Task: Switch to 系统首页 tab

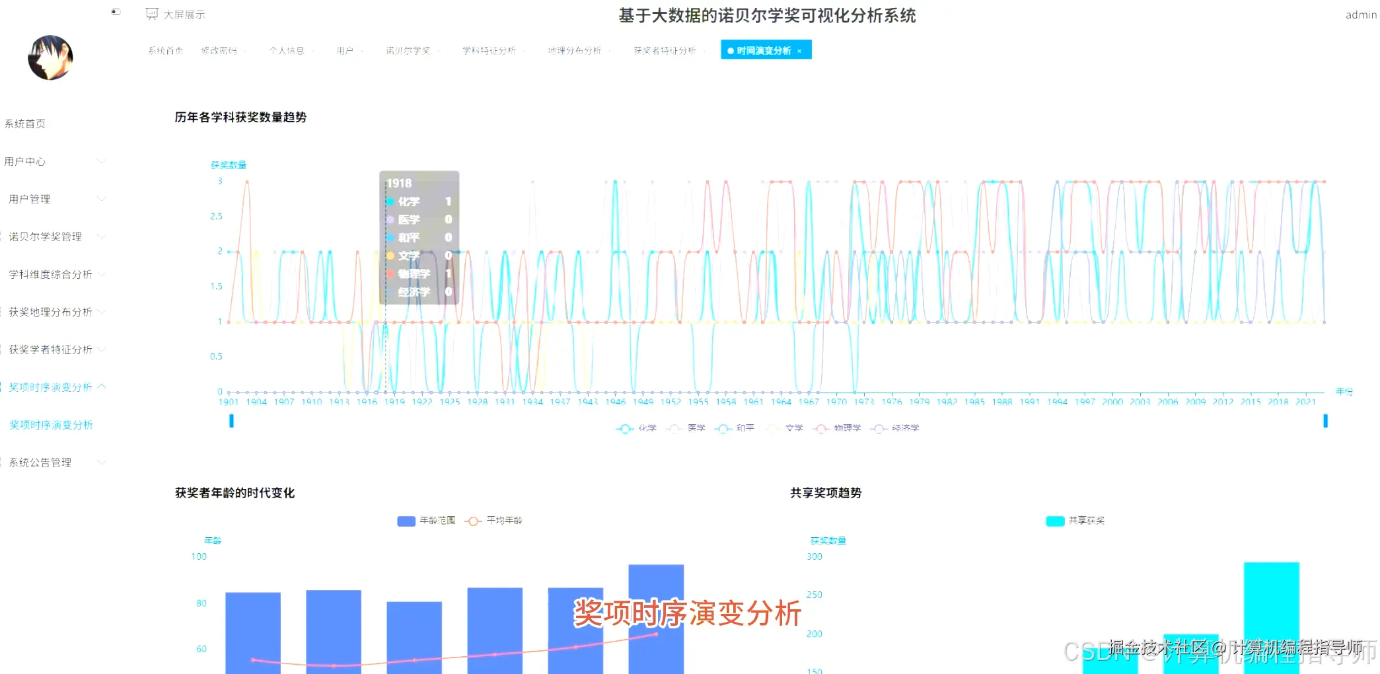Action: (x=165, y=50)
